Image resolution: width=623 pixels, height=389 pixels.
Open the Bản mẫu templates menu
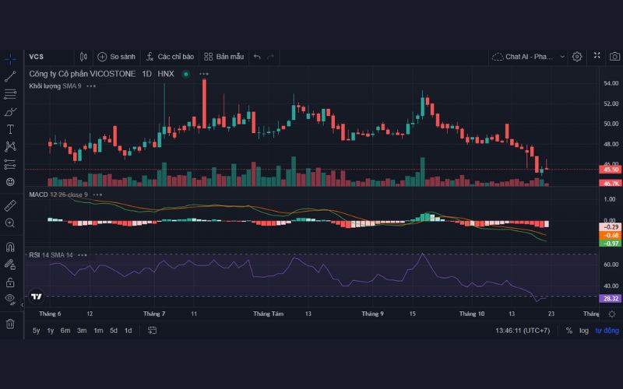point(224,57)
